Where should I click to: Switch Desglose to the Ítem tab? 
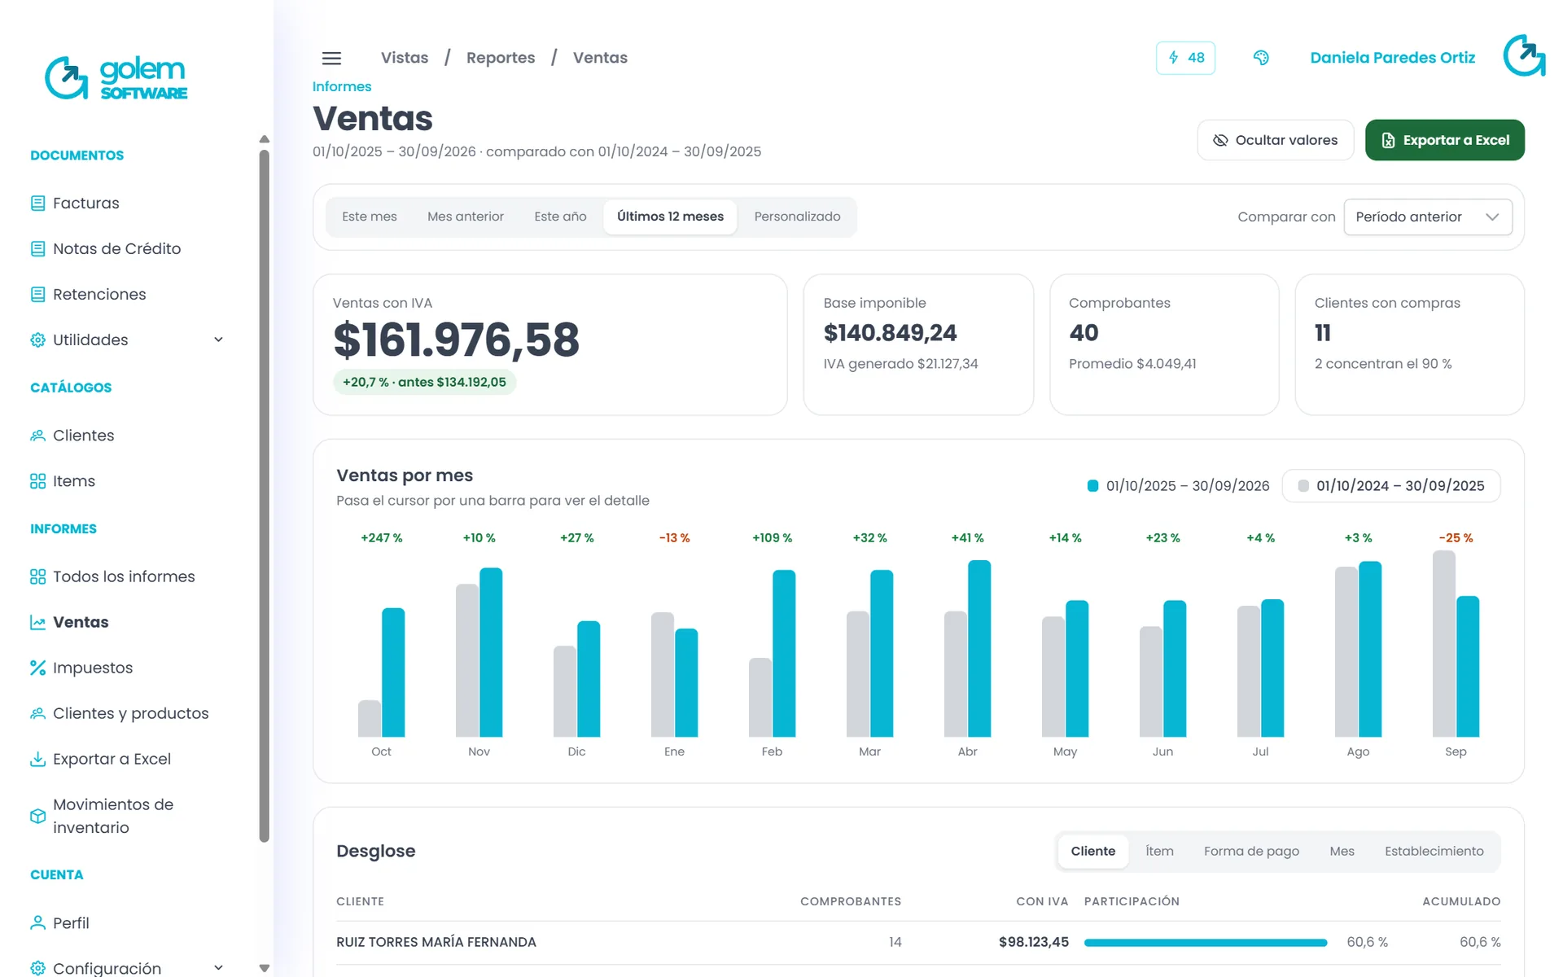[1159, 852]
